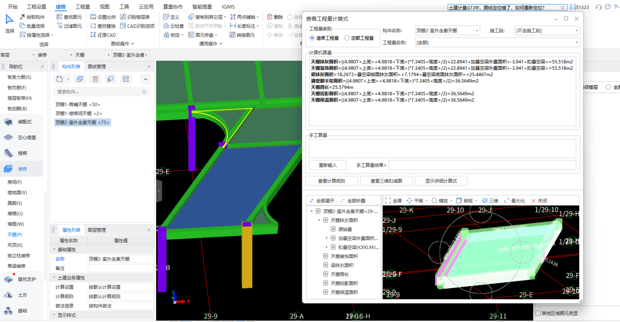Screen dimensions: 620x322
Task: Switch to the 图纸管理 tab
Action: (x=97, y=66)
